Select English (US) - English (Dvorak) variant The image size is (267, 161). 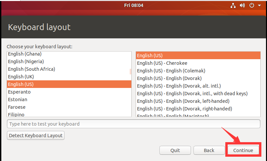pos(198,78)
